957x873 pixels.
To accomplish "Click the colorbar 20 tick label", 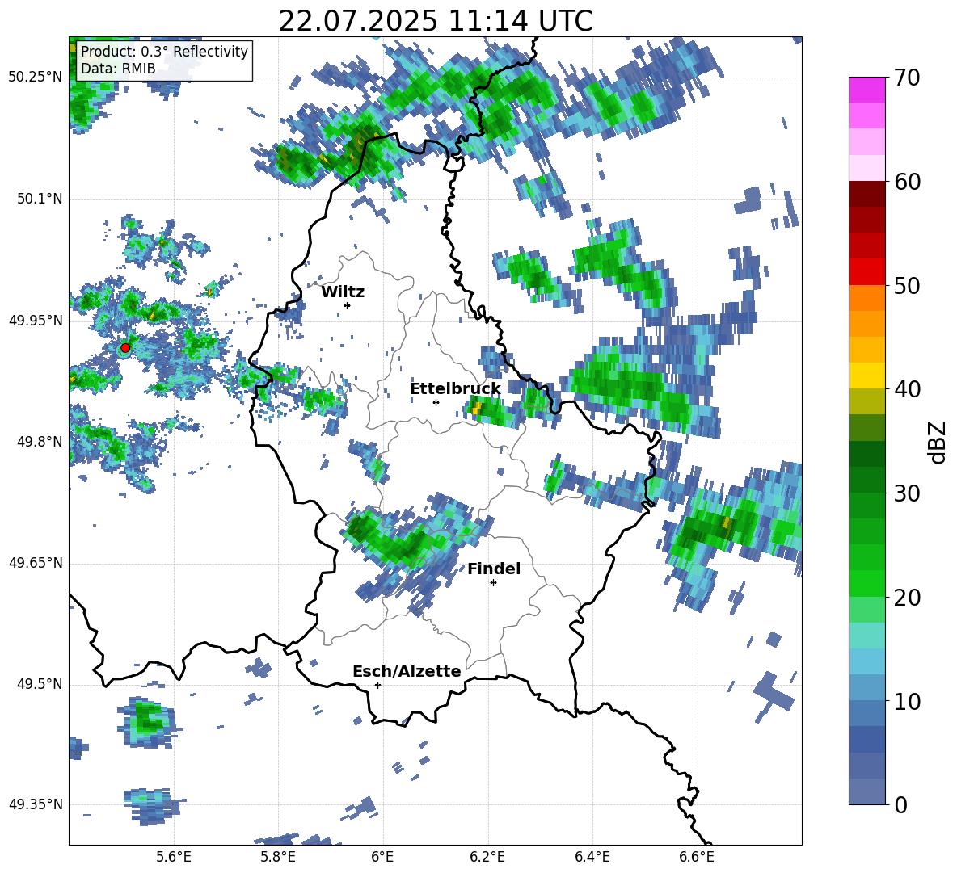I will point(907,597).
